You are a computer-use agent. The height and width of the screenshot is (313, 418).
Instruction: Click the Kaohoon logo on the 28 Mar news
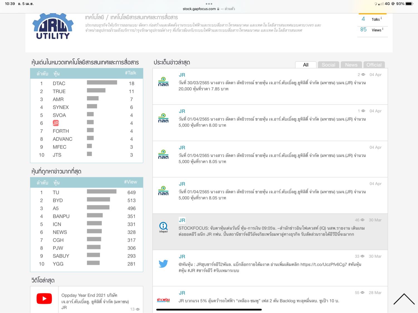click(163, 300)
